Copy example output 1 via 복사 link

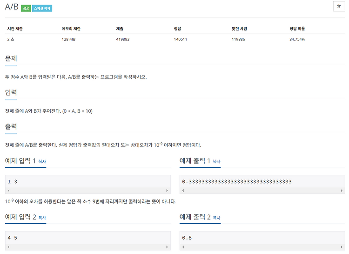tap(216, 161)
